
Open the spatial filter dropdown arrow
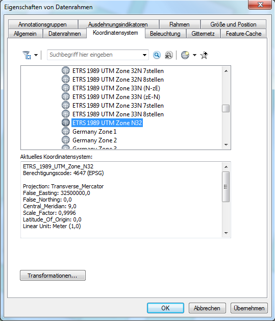(x=36, y=55)
